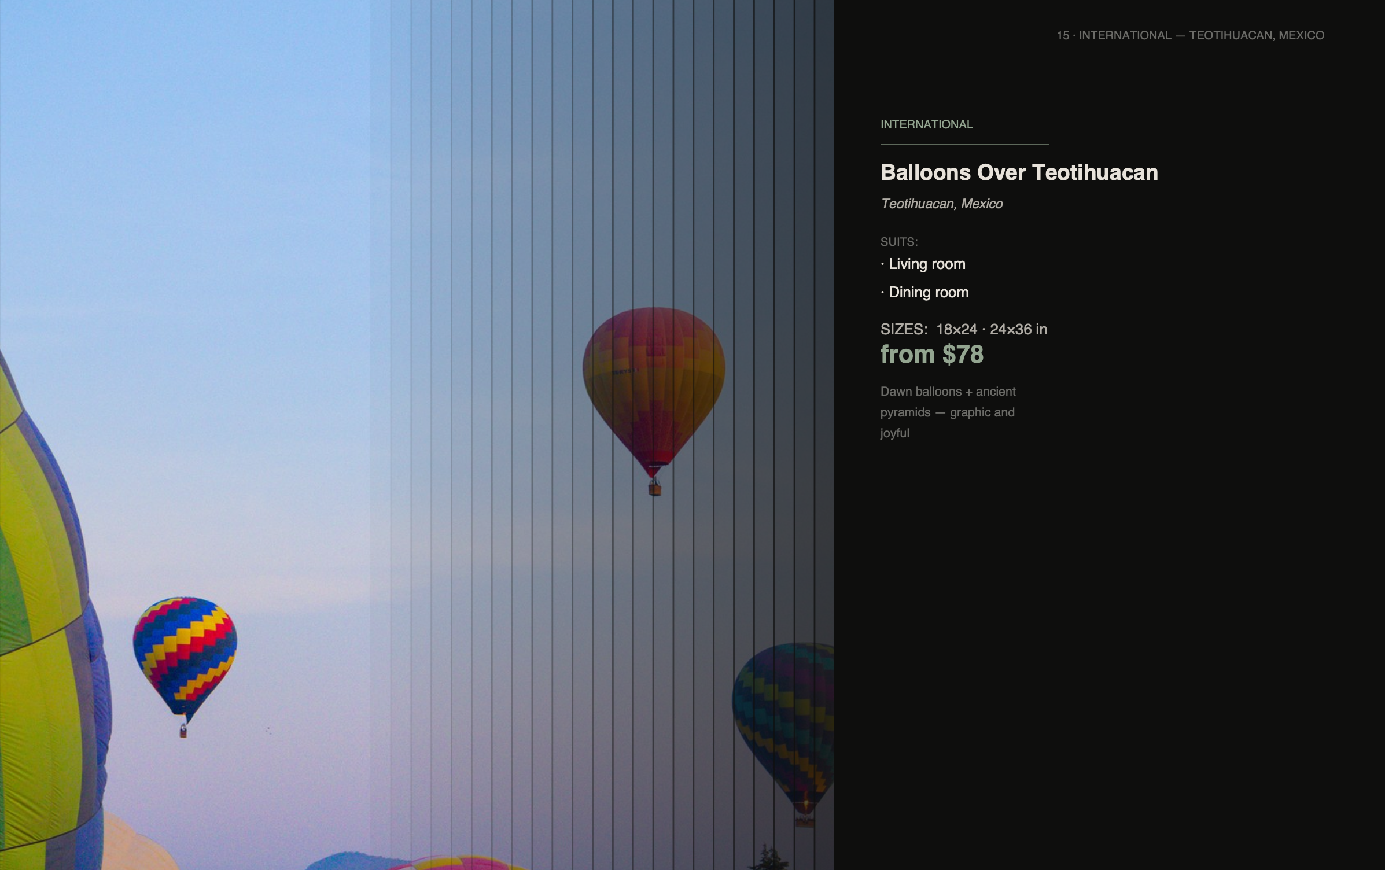The height and width of the screenshot is (870, 1385).
Task: Select the 'Living room' list item
Action: (x=923, y=264)
